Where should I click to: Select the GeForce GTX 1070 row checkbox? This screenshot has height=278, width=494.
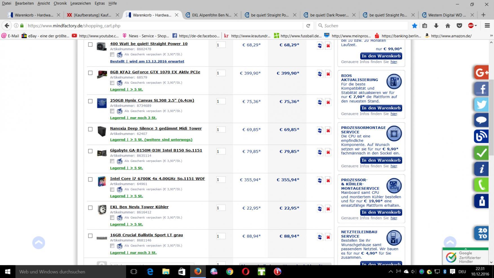point(90,73)
